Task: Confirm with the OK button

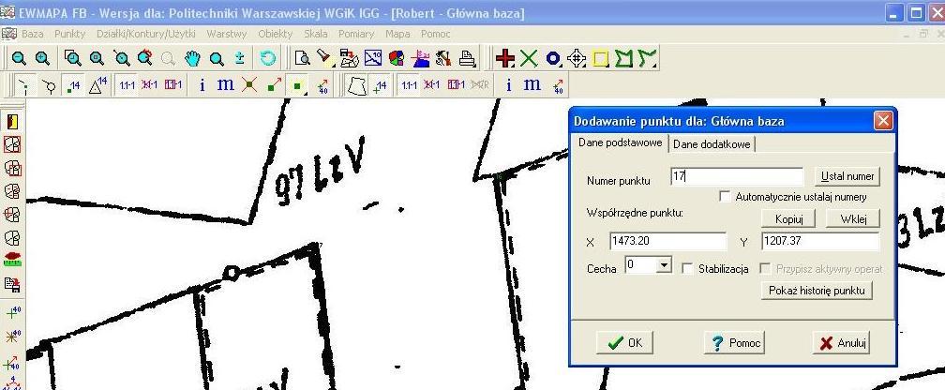Action: click(624, 343)
